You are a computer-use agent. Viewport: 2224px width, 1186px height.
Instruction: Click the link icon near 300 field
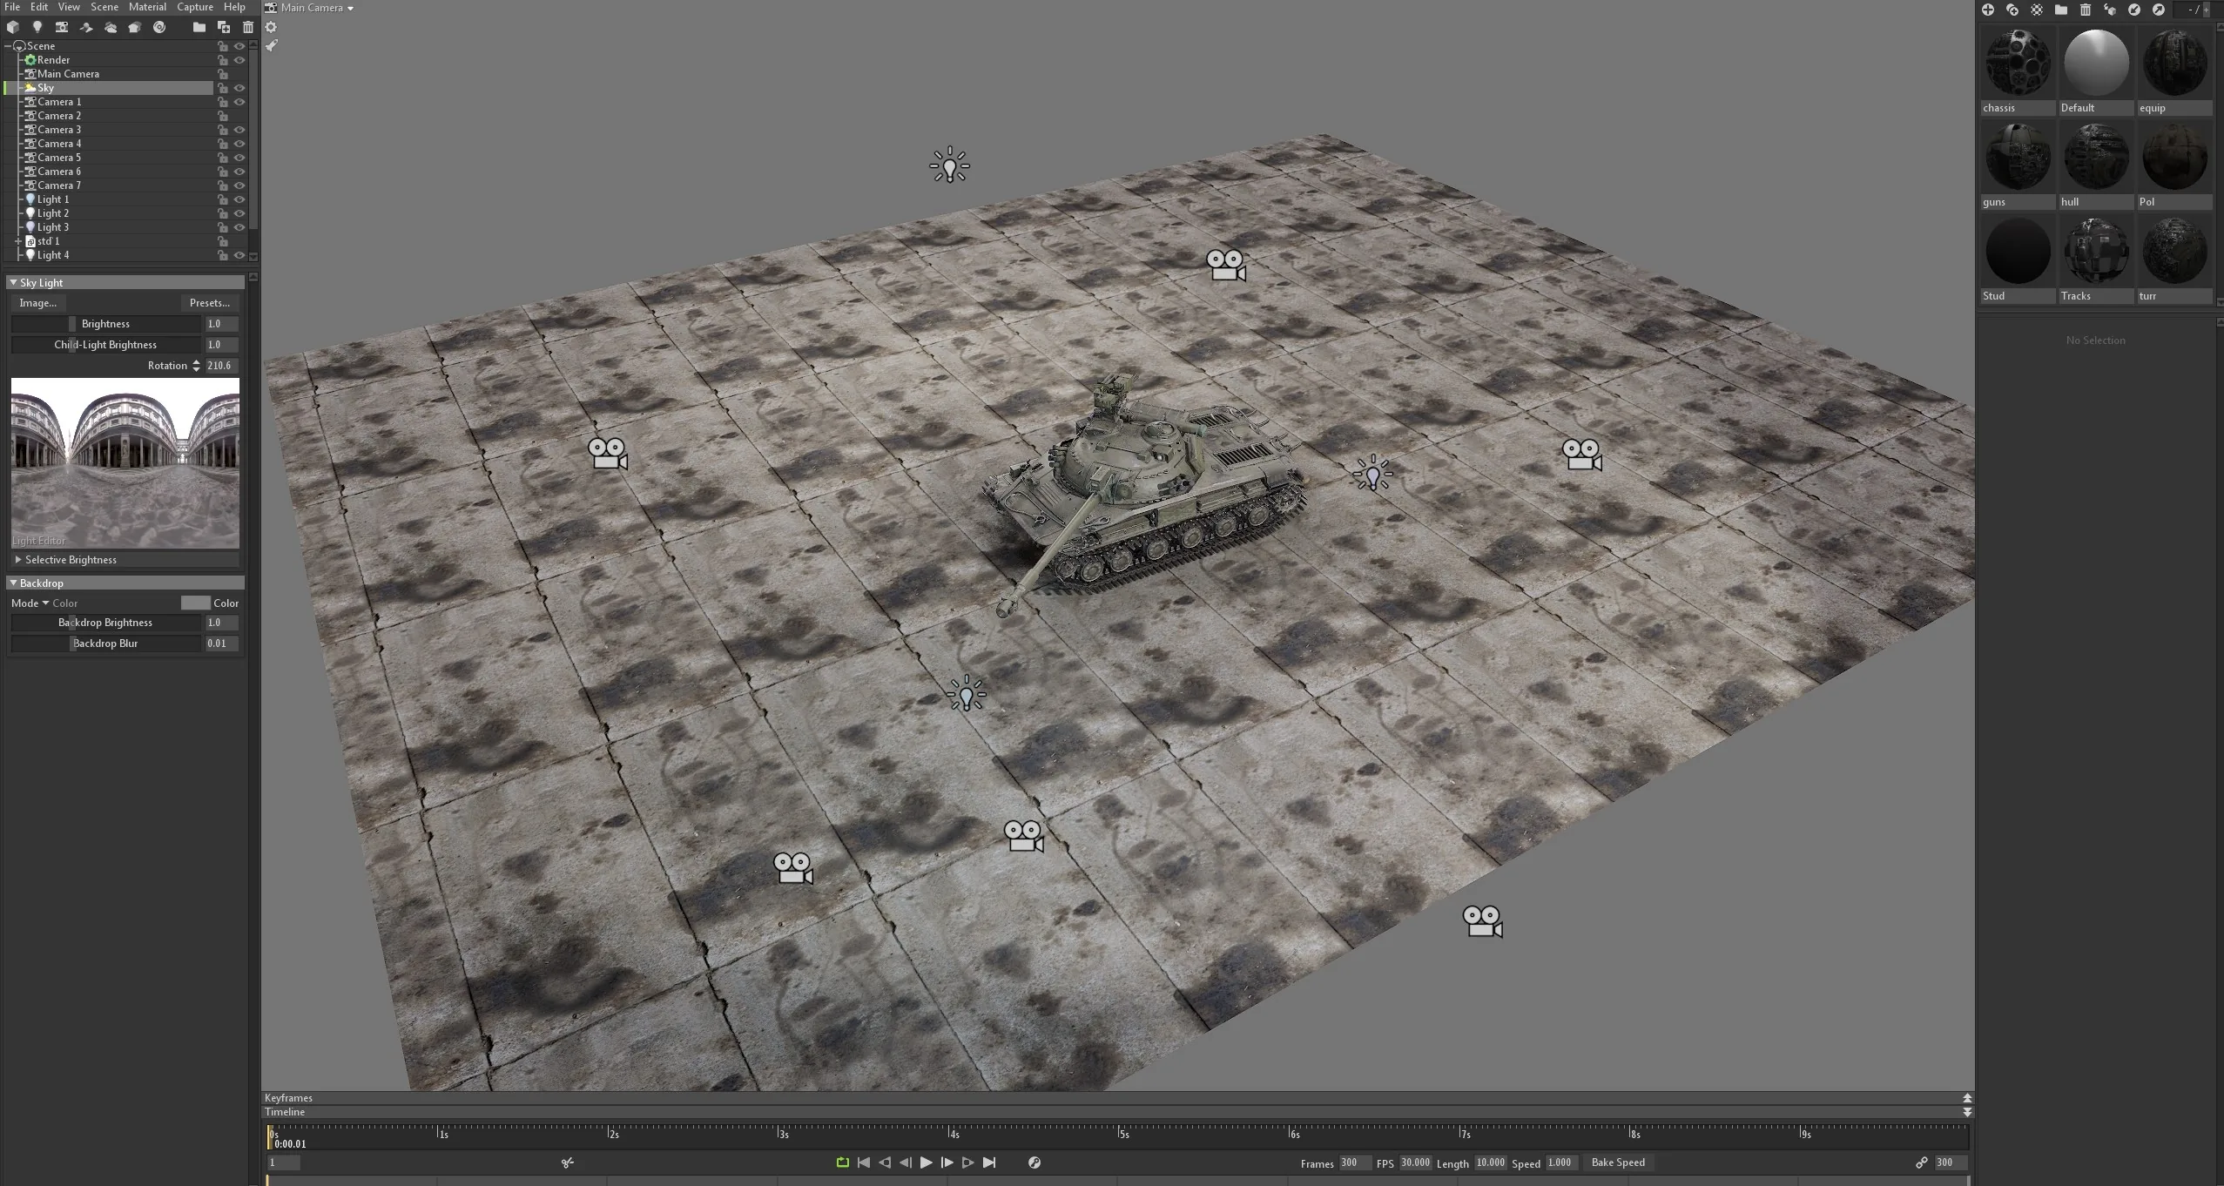[x=1922, y=1162]
